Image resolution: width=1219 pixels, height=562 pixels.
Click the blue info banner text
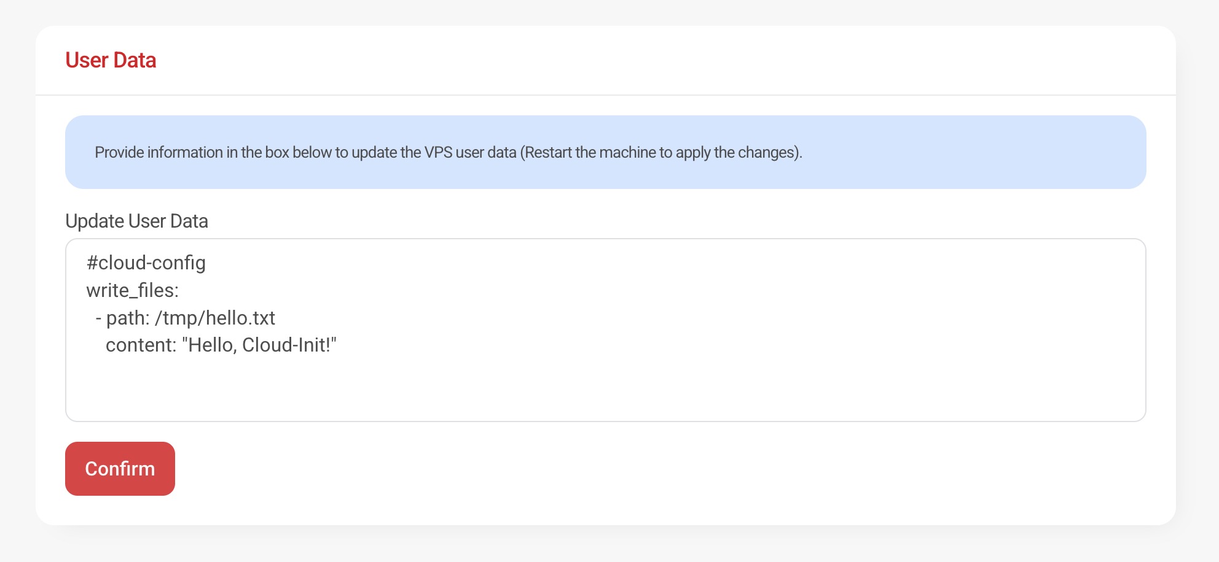point(448,152)
